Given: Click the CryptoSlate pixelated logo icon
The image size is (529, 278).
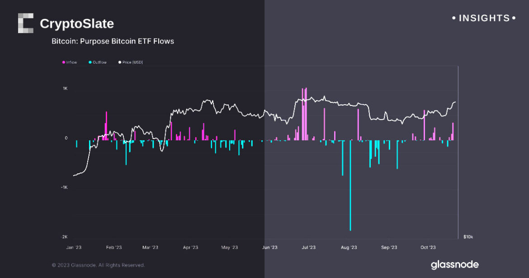Looking at the screenshot, I should [26, 23].
